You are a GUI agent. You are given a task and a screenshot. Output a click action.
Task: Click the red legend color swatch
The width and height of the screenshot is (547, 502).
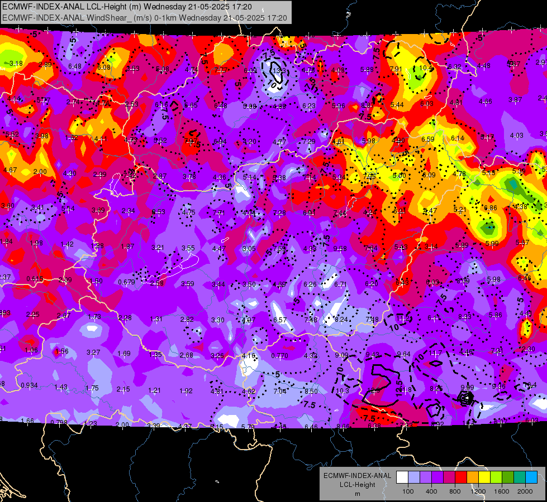[461, 477]
